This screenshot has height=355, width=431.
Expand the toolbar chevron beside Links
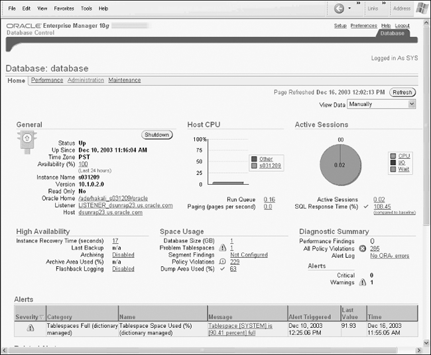coord(384,3)
